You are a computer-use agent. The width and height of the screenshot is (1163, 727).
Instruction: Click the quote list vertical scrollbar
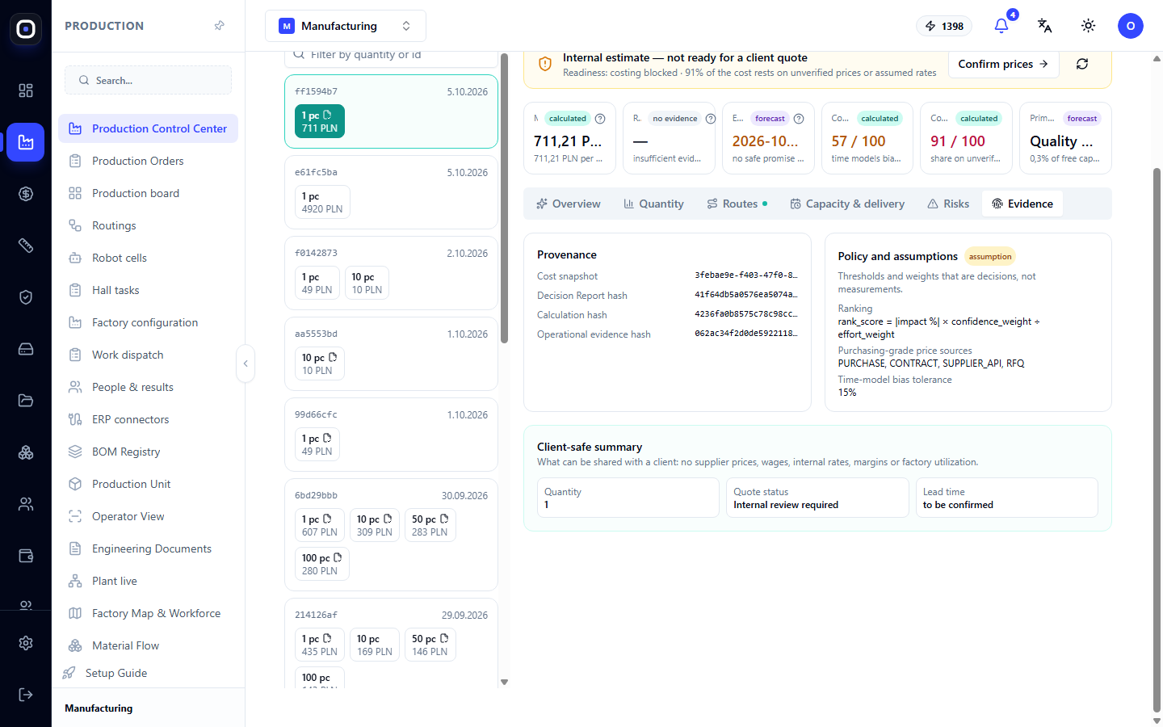505,199
